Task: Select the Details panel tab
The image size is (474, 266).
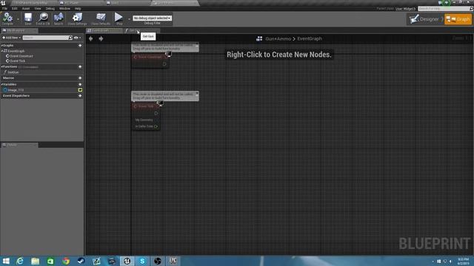Action: pos(19,145)
